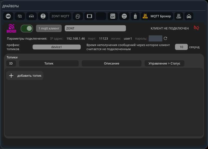Switch to the ZONT MQTT tab

60,16
